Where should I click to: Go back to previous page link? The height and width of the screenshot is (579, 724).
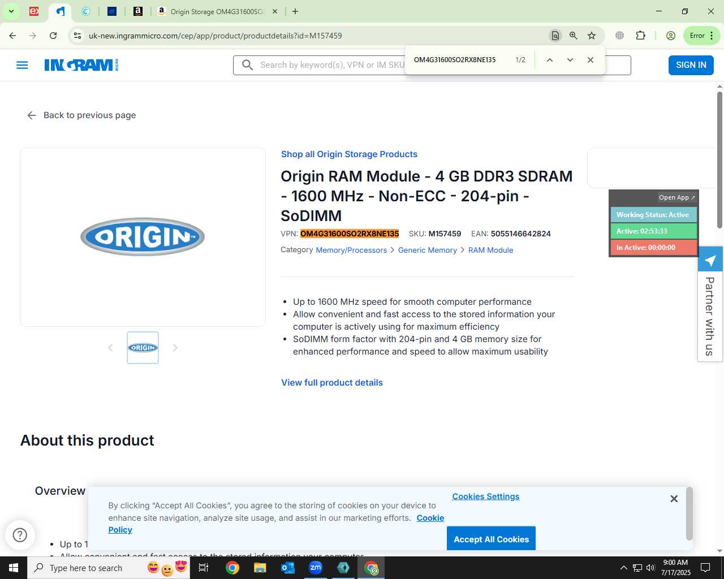(81, 115)
